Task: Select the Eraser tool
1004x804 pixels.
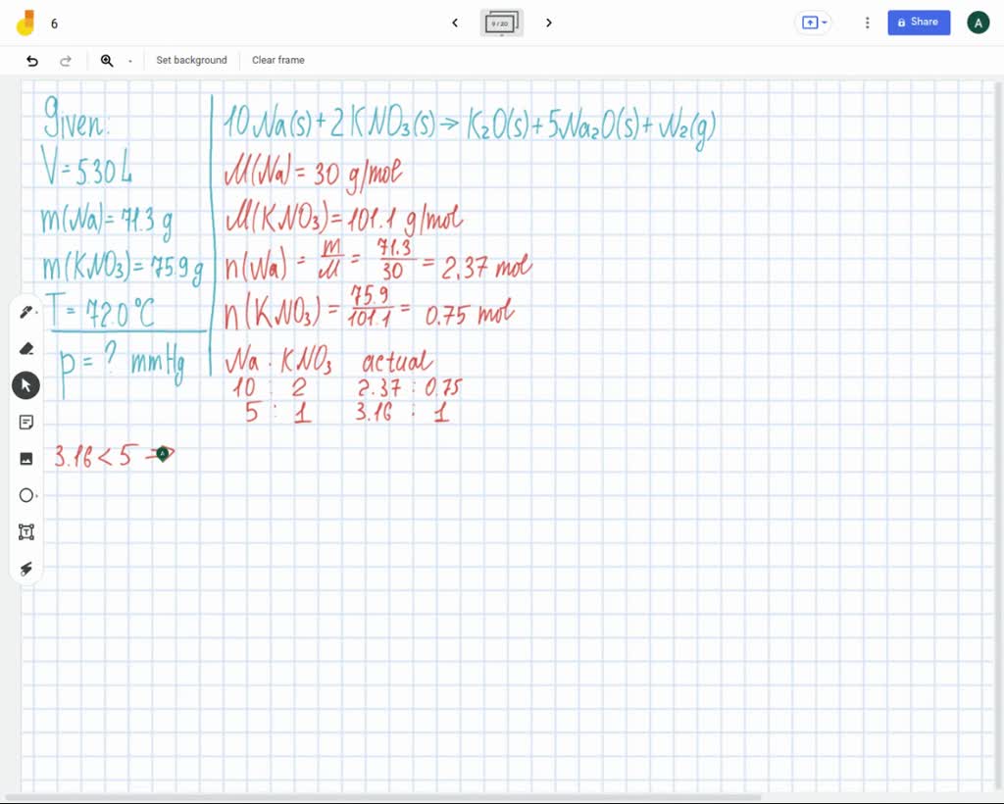Action: pos(26,349)
